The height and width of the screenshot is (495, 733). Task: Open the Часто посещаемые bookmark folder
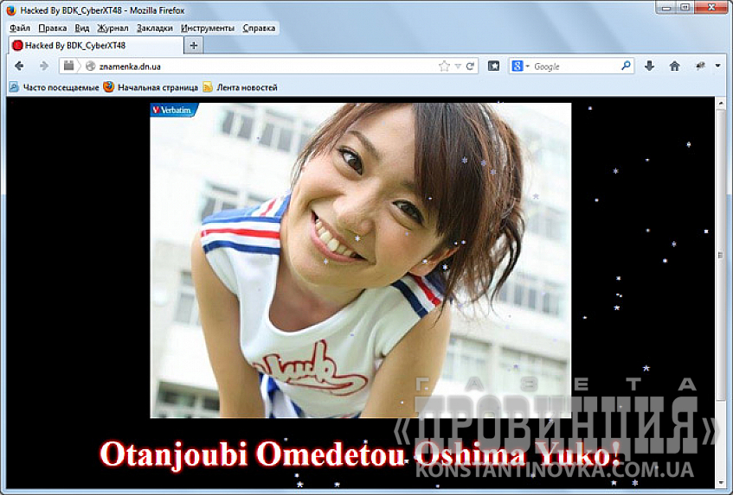(53, 87)
